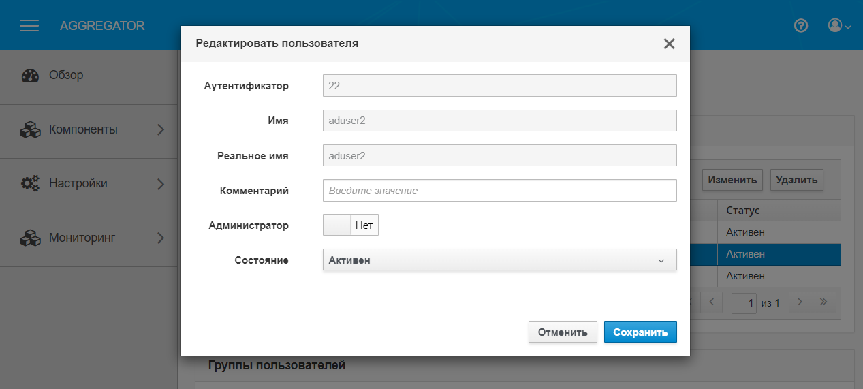Click the Компоненты cubes icon
Screen dimensions: 863x389
pyautogui.click(x=31, y=129)
